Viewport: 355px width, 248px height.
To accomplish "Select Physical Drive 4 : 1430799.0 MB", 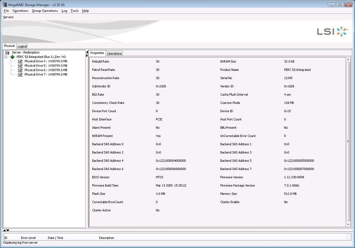I will 46,61.
